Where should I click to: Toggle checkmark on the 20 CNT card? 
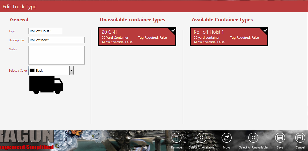[173, 30]
